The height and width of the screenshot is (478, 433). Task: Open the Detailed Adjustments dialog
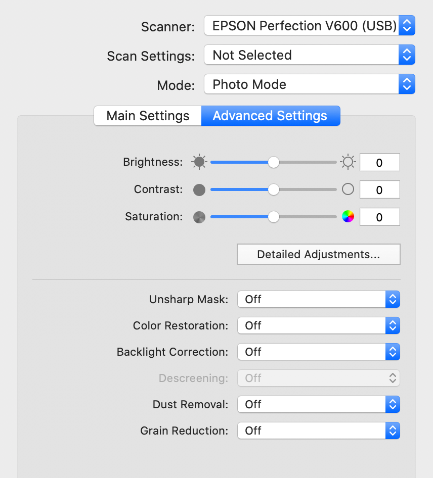319,254
